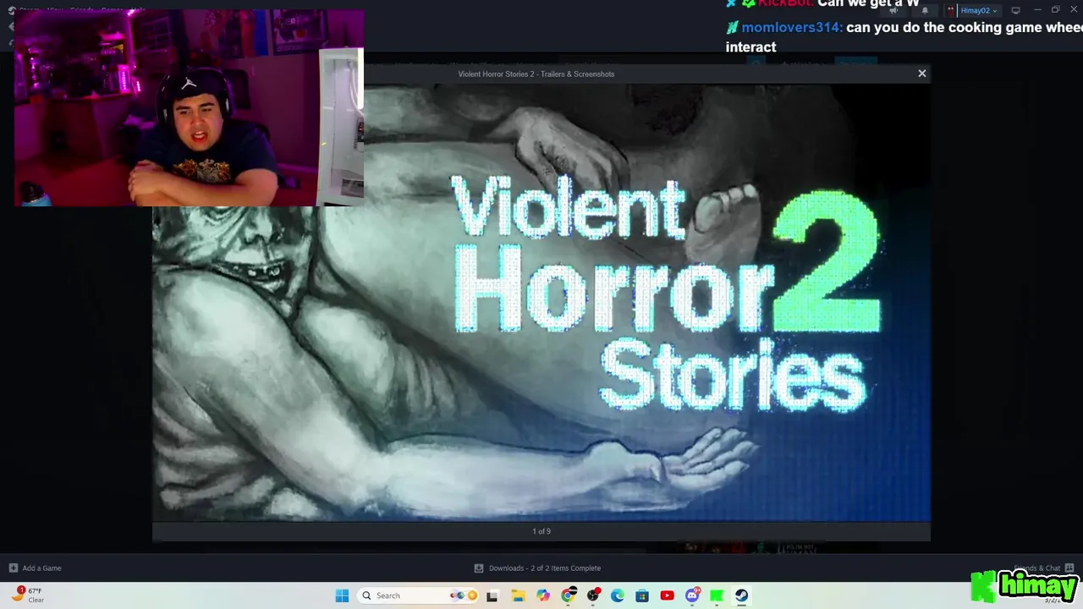Switch to OBS Studio on taskbar

coord(592,595)
